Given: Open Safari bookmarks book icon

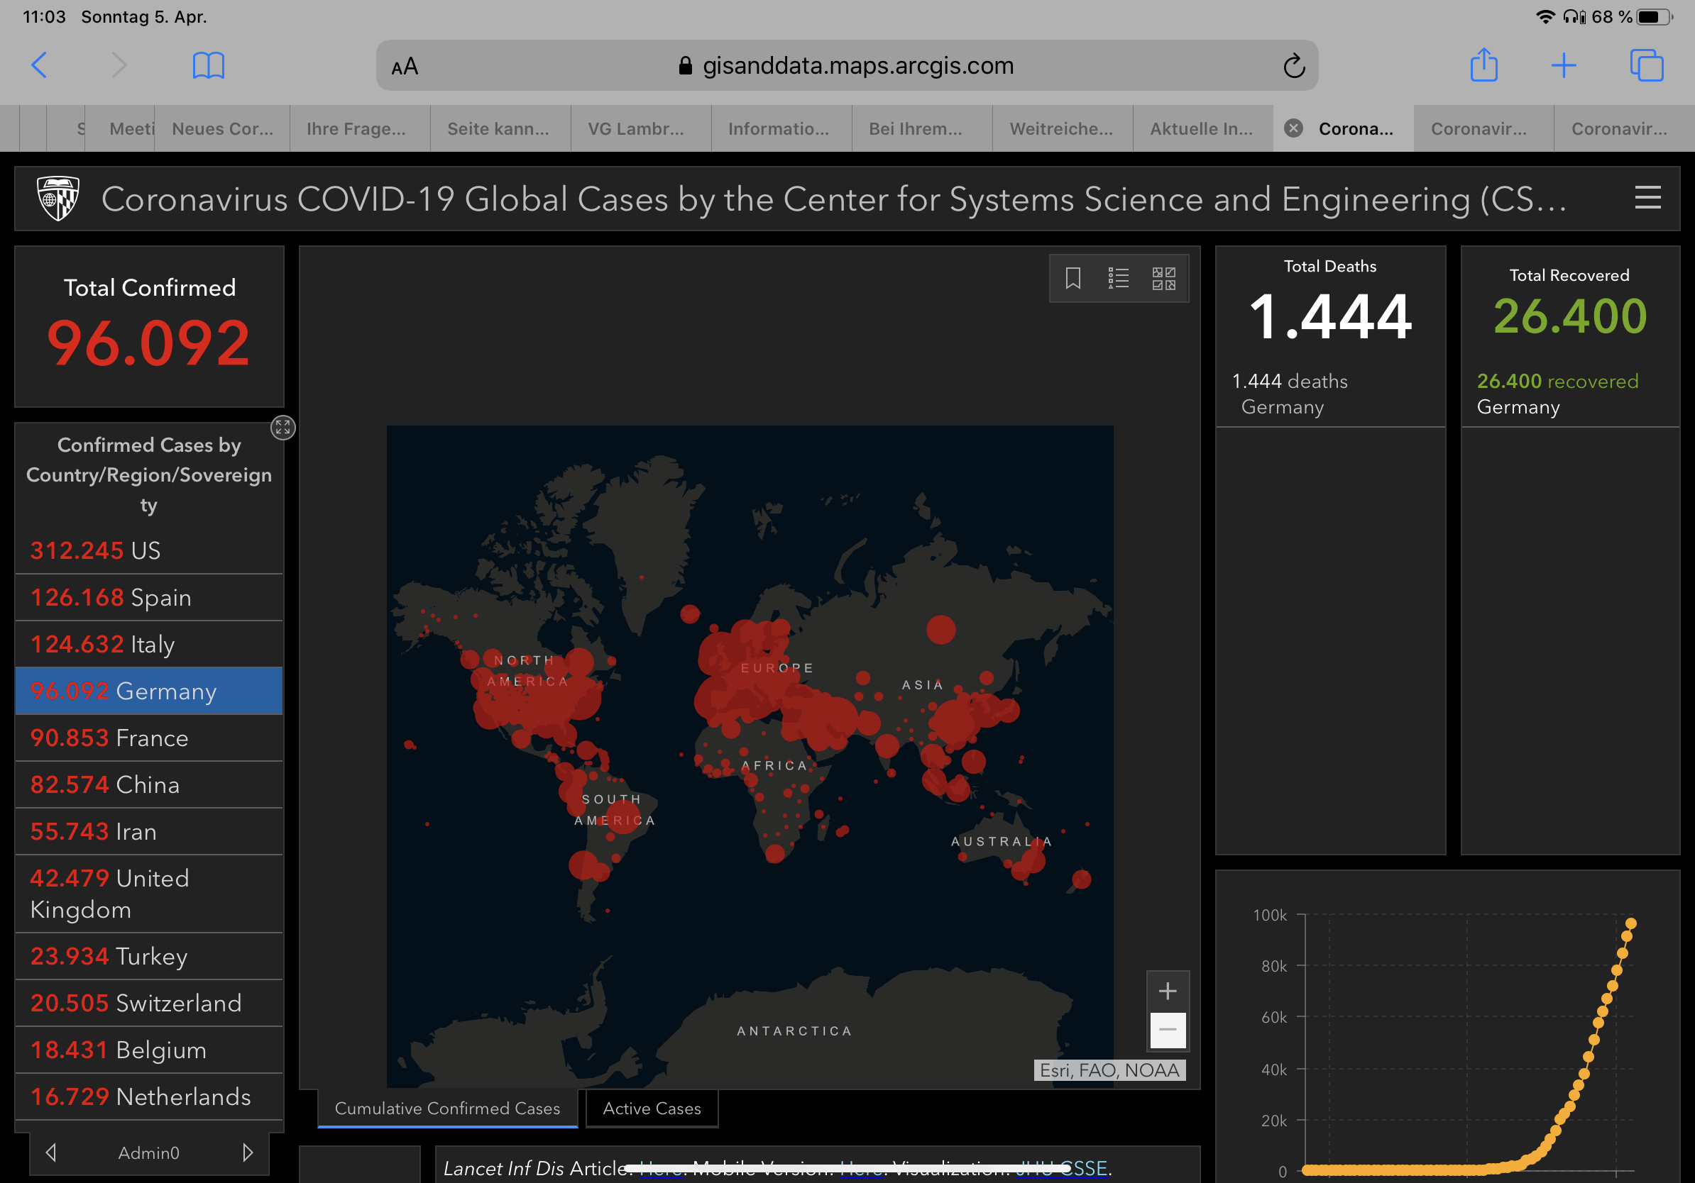Looking at the screenshot, I should (208, 66).
